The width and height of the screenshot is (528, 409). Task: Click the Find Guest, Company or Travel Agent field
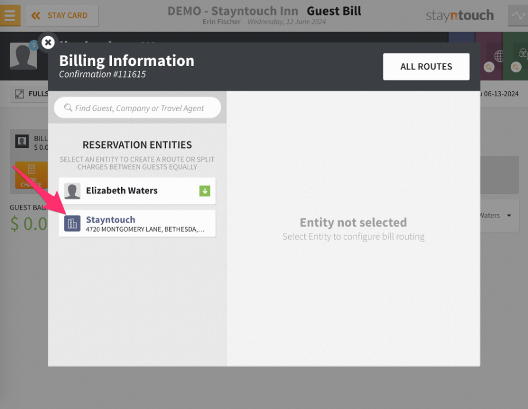[137, 108]
